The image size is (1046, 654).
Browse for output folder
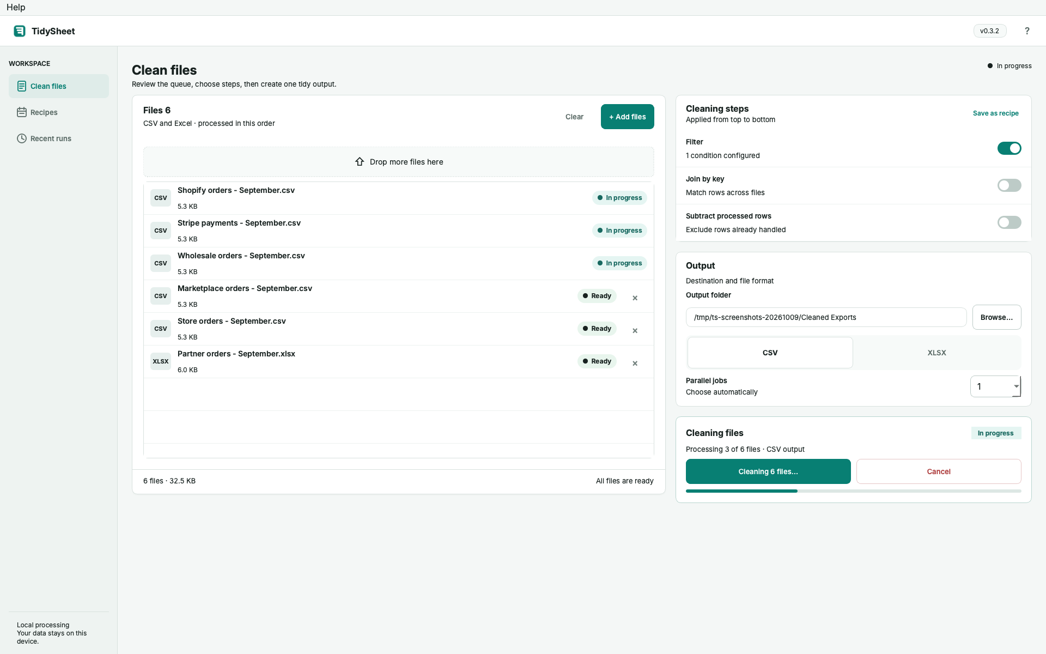(996, 317)
